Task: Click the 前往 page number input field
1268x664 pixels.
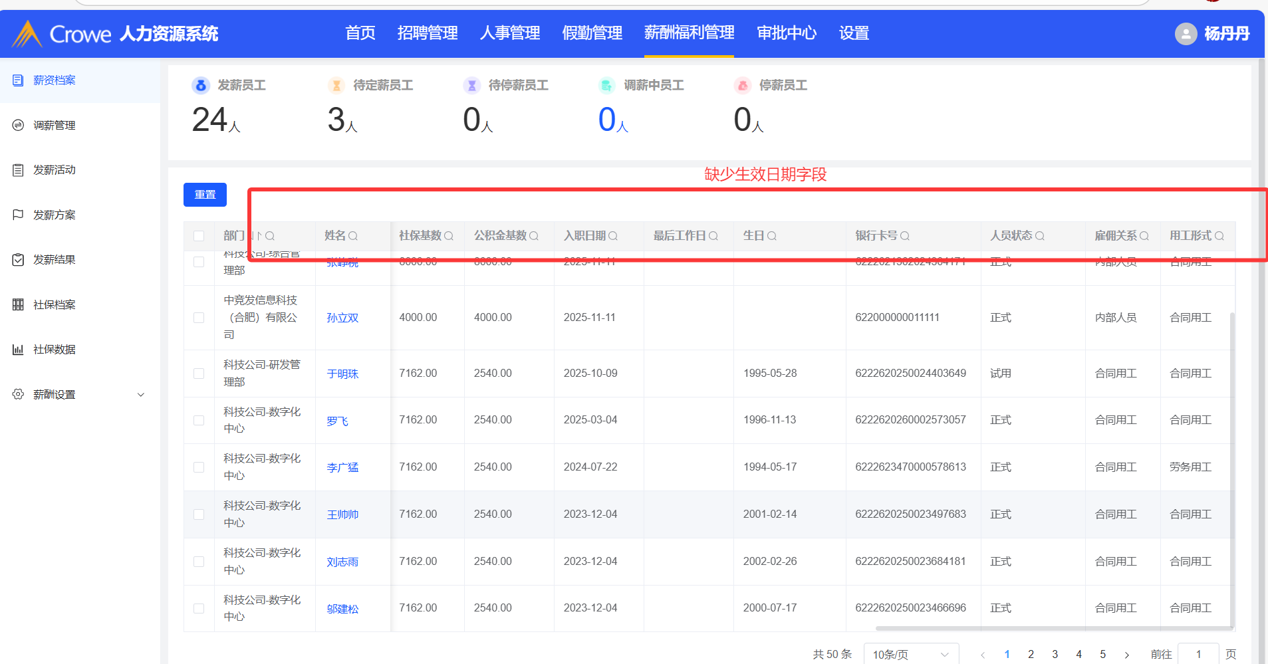Action: 1198,654
